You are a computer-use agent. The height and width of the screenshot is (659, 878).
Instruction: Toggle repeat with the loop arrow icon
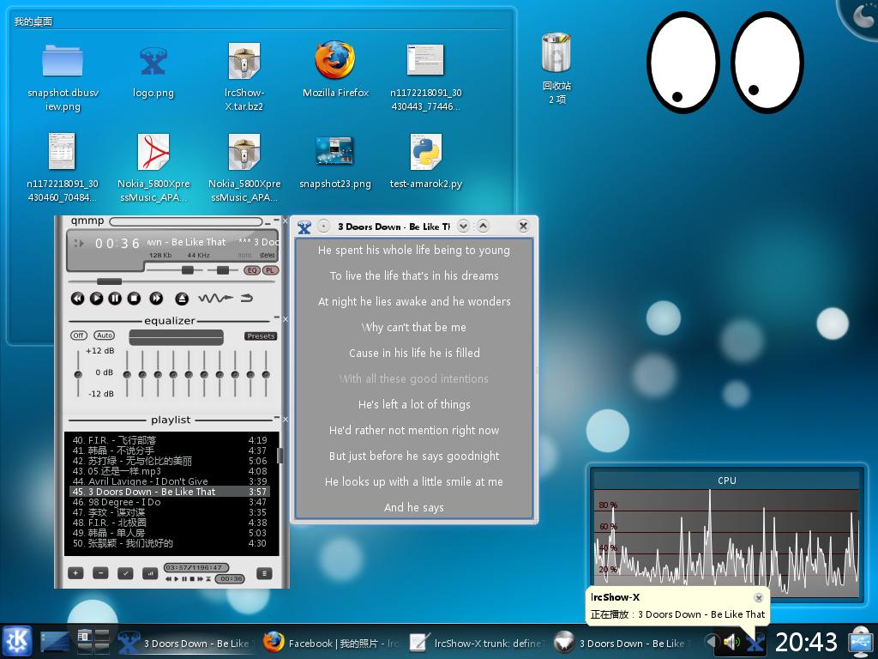[247, 298]
